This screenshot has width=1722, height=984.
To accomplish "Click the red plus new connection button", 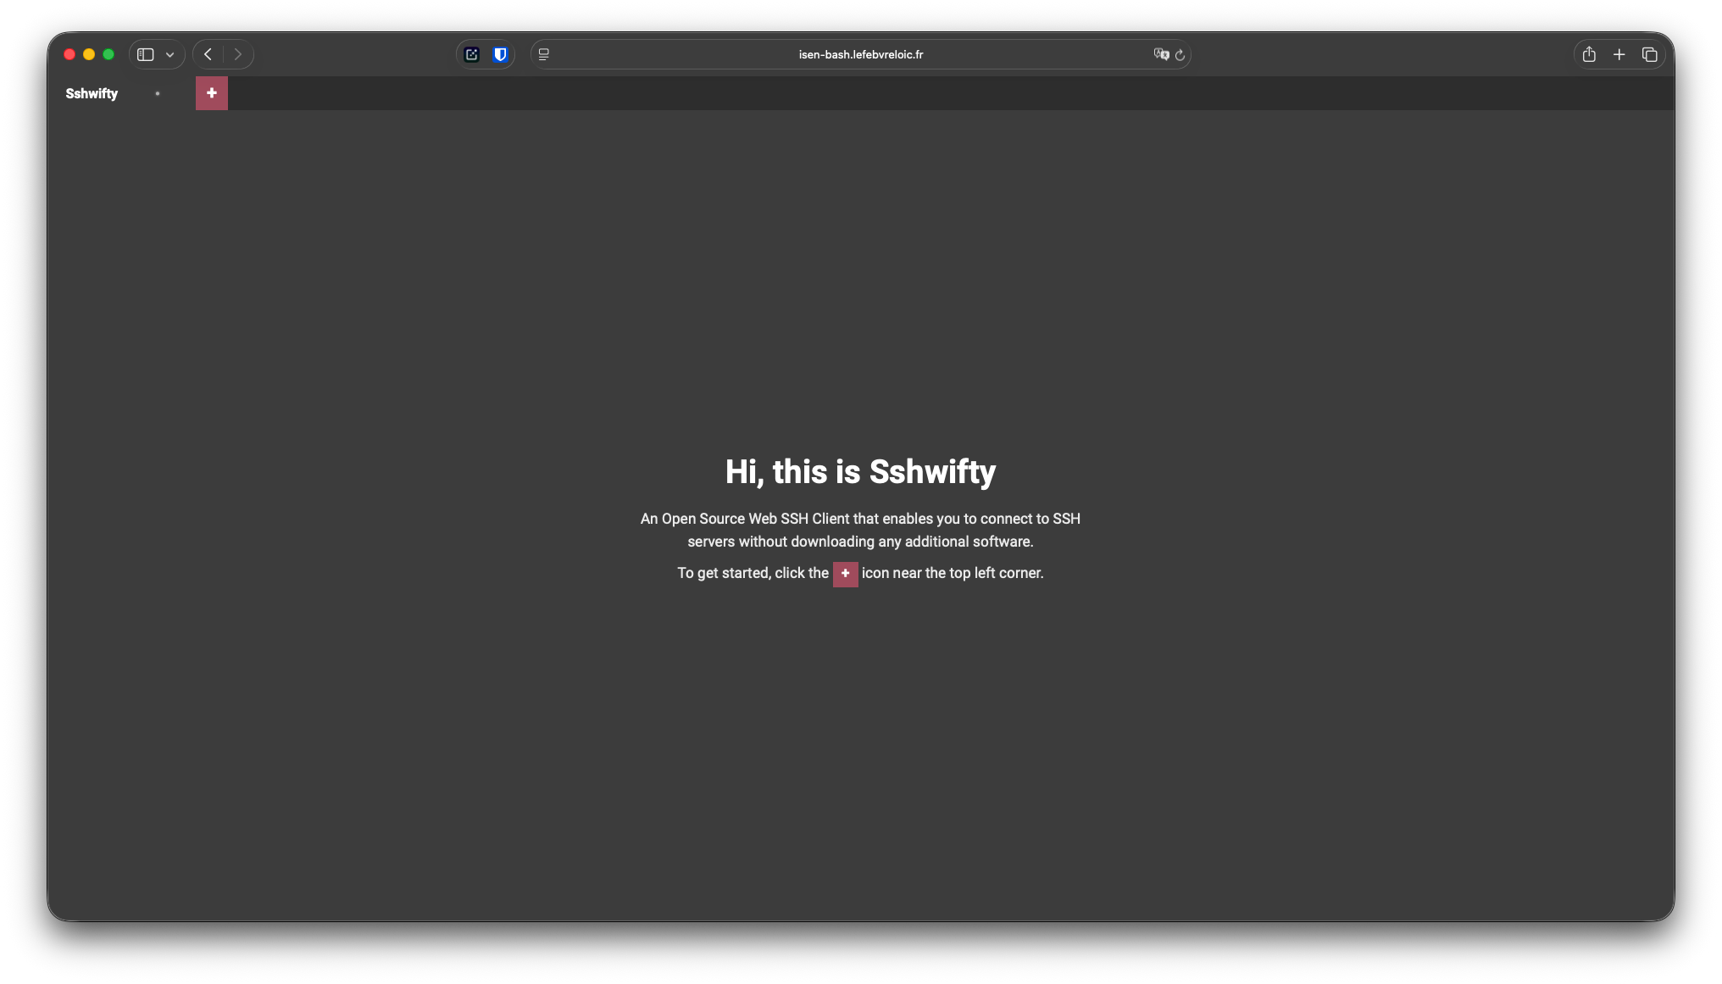I will tap(211, 93).
